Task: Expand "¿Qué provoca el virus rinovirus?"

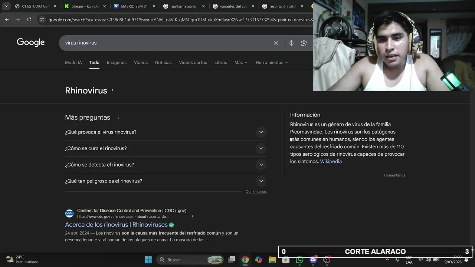Action: coord(166,132)
